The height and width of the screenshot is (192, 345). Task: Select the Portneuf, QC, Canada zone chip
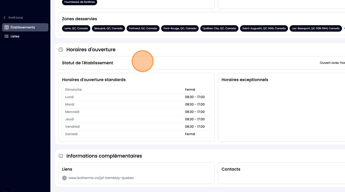click(143, 28)
